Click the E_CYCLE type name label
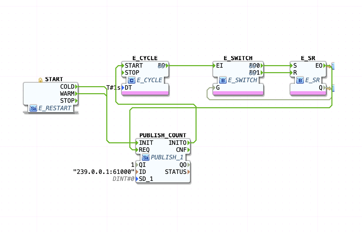The width and height of the screenshot is (362, 232). [149, 80]
